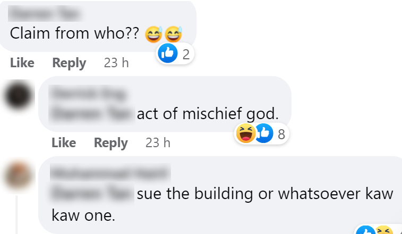Show reaction count 8 on mischief comment
Image resolution: width=402 pixels, height=234 pixels.
coord(281,134)
